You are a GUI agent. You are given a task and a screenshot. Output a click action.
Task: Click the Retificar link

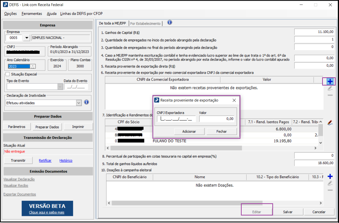[x=45, y=161]
